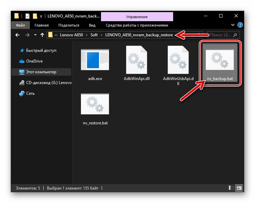Switch to the Главная ribbon tab
Viewport: 255px width, 203px height.
pos(42,25)
